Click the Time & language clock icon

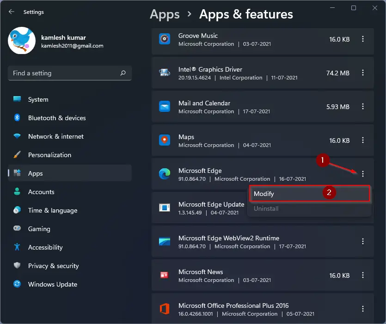17,210
